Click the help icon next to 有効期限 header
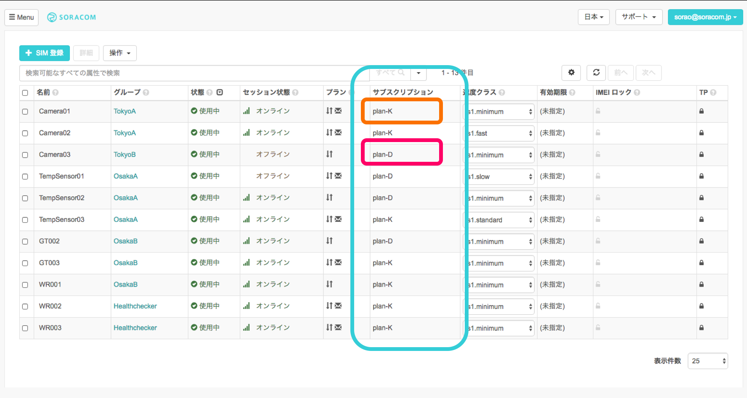 (572, 92)
